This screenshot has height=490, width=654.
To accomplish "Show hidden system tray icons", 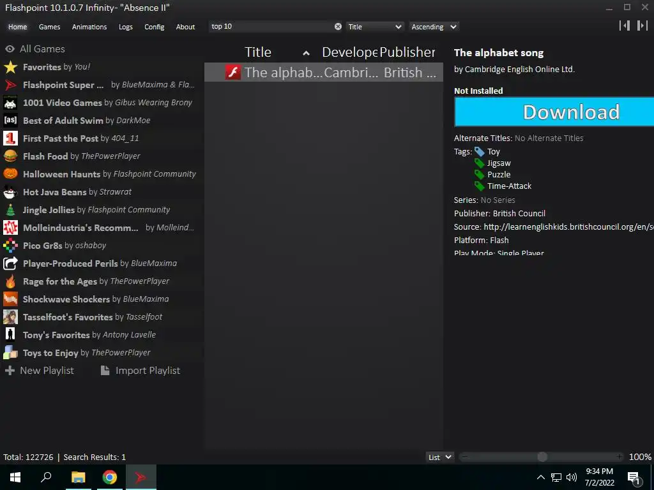I will [x=540, y=477].
